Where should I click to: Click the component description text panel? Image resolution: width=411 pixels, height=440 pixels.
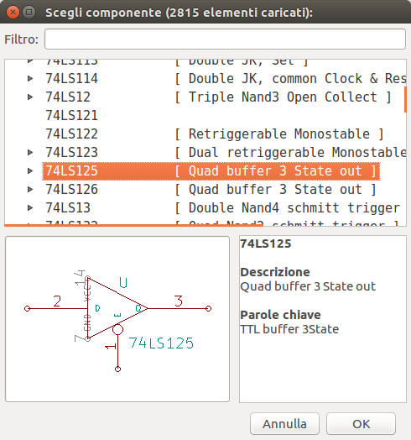[323, 319]
